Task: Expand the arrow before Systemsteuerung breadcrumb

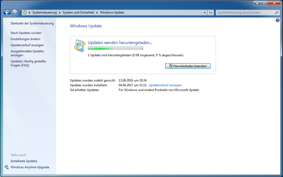Action: (x=30, y=12)
